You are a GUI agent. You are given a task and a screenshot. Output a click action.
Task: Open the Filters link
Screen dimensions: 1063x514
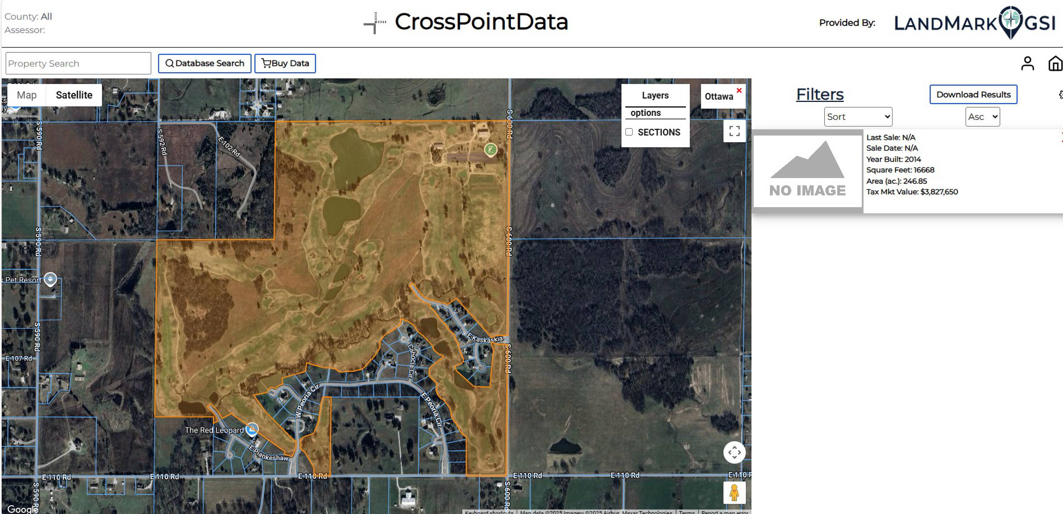click(820, 95)
